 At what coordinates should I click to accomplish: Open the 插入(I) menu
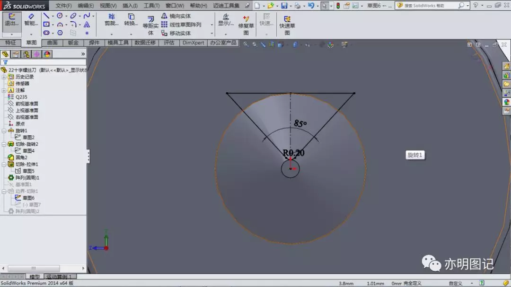tap(130, 6)
